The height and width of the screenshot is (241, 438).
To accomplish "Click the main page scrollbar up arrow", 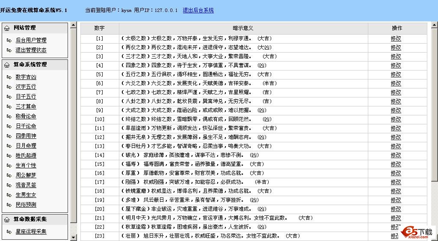I will 434,25.
